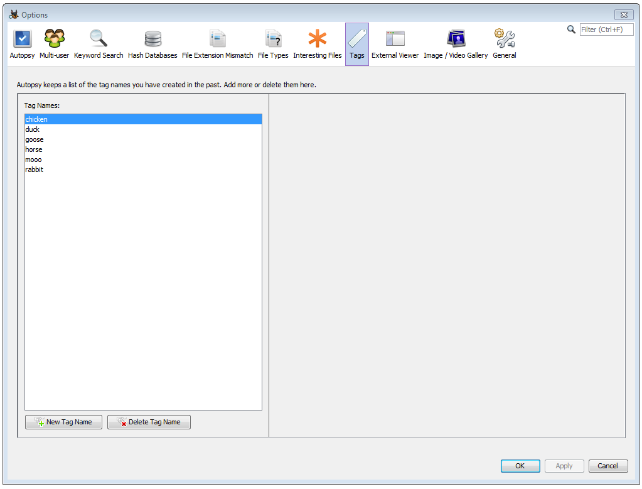Screen dimensions: 642x489
Task: Open the Autopsy options category
Action: [22, 45]
